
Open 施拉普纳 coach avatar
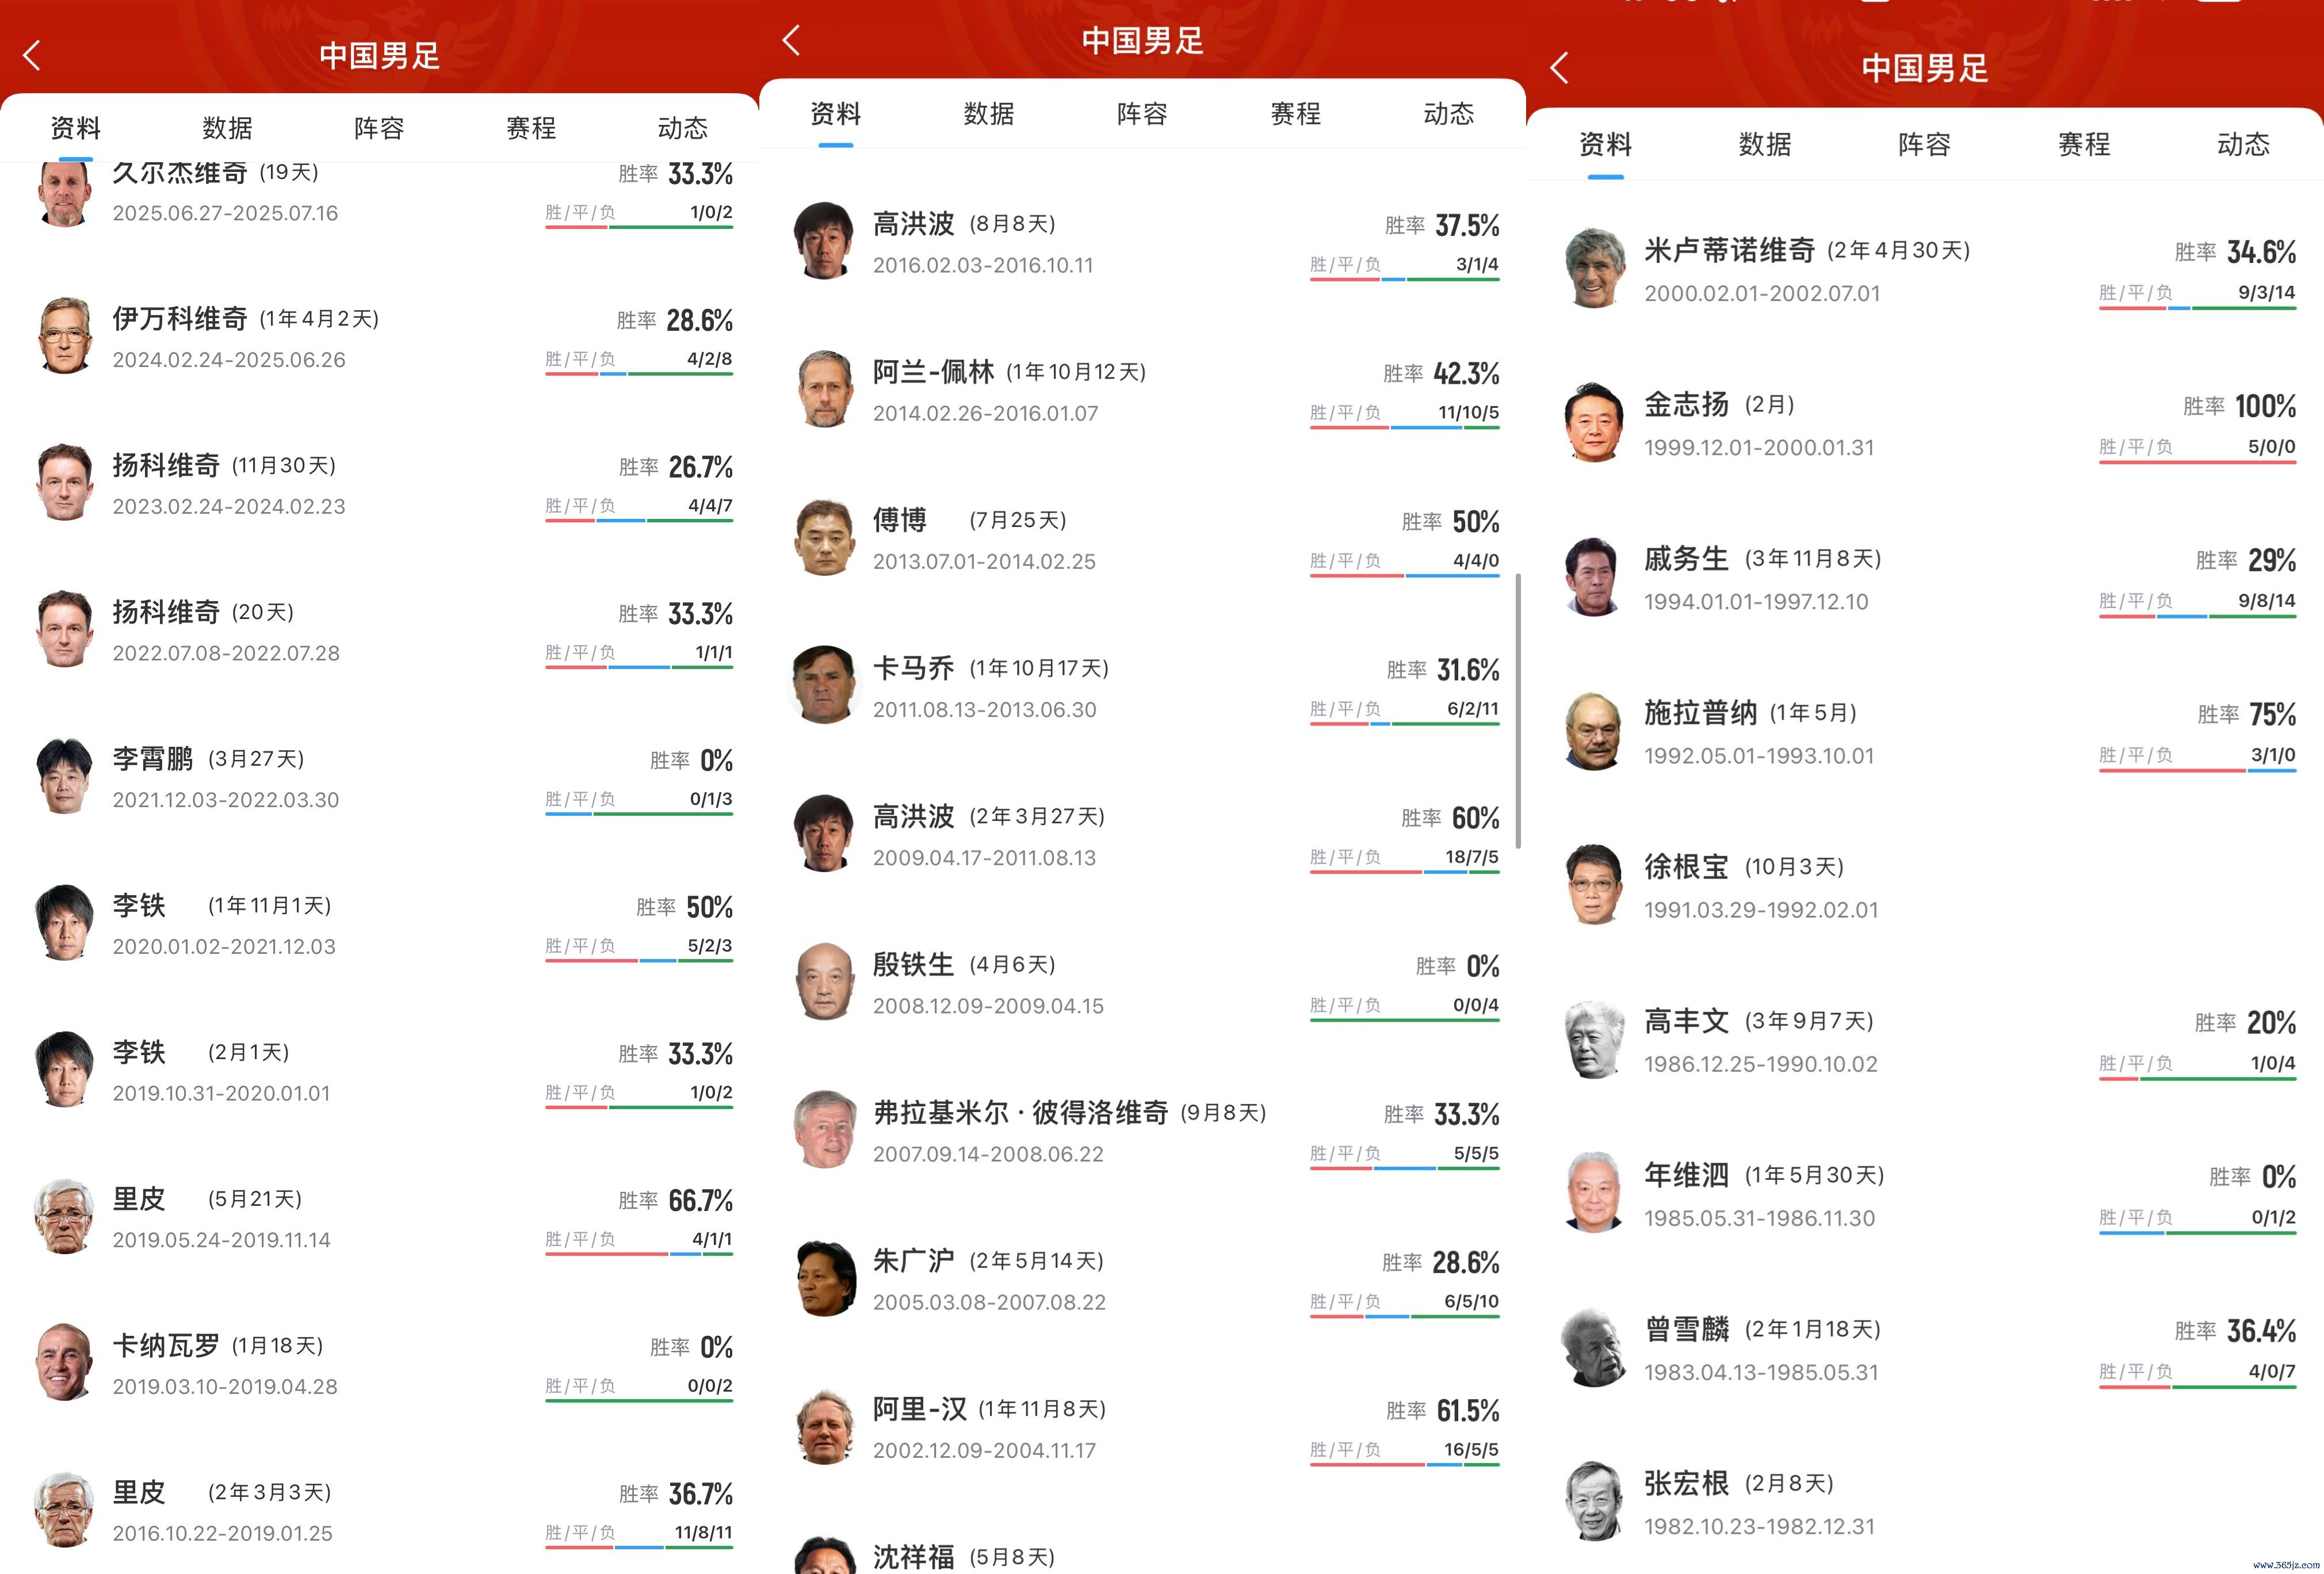pos(1594,731)
